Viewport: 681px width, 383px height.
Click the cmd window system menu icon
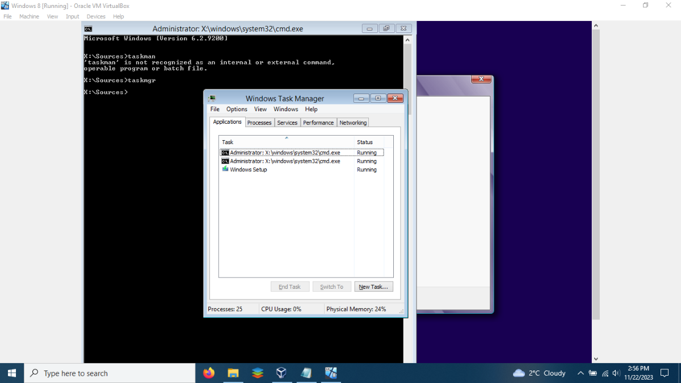click(89, 29)
